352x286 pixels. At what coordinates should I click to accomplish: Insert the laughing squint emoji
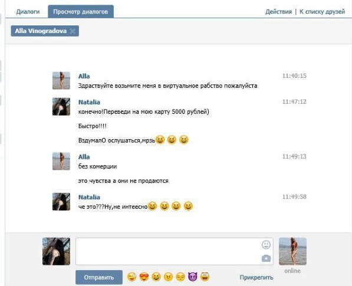click(156, 277)
